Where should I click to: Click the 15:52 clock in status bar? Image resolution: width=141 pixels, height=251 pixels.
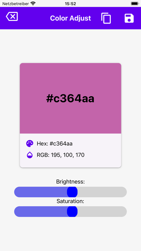point(70,4)
